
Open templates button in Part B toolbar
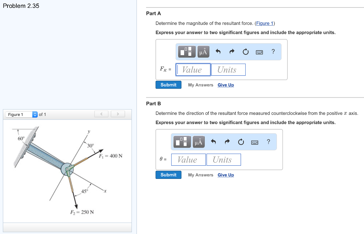[183, 142]
